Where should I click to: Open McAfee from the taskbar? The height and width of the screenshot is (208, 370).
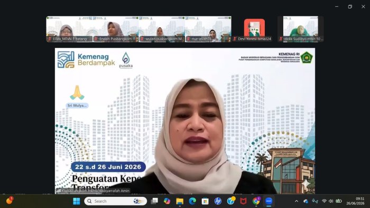[x=243, y=201]
